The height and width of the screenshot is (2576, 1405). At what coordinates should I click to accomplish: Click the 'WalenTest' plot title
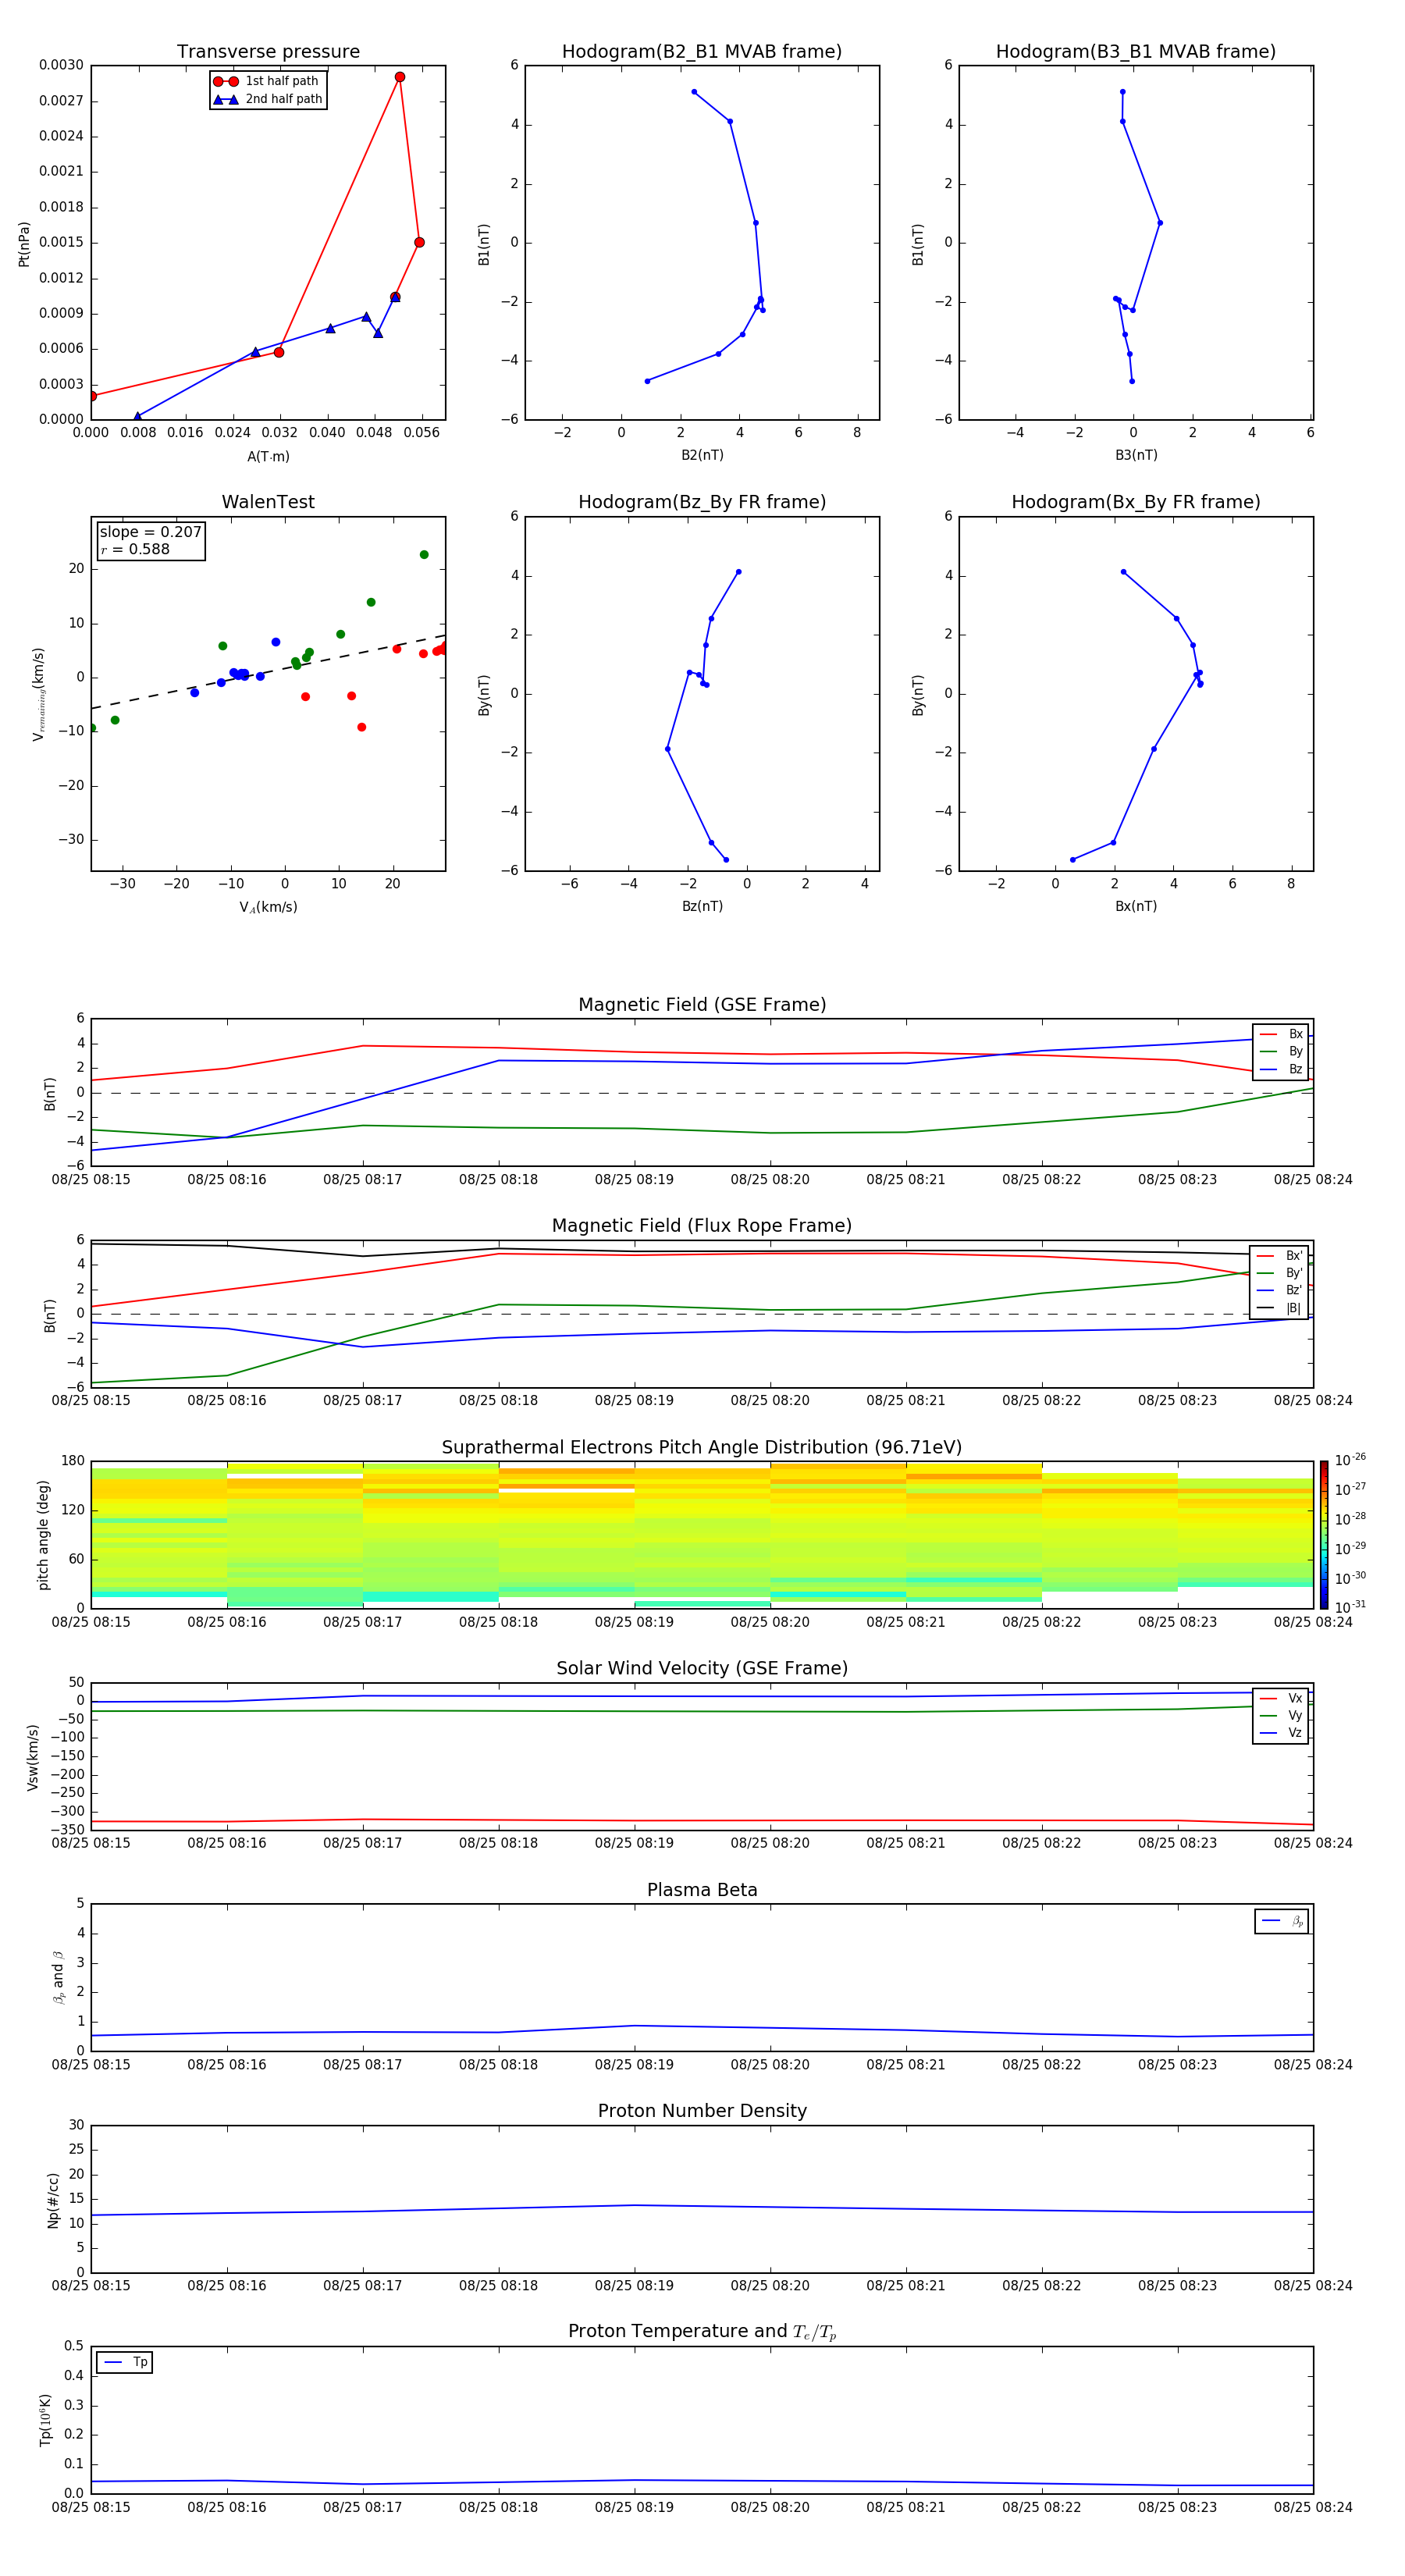pyautogui.click(x=268, y=502)
